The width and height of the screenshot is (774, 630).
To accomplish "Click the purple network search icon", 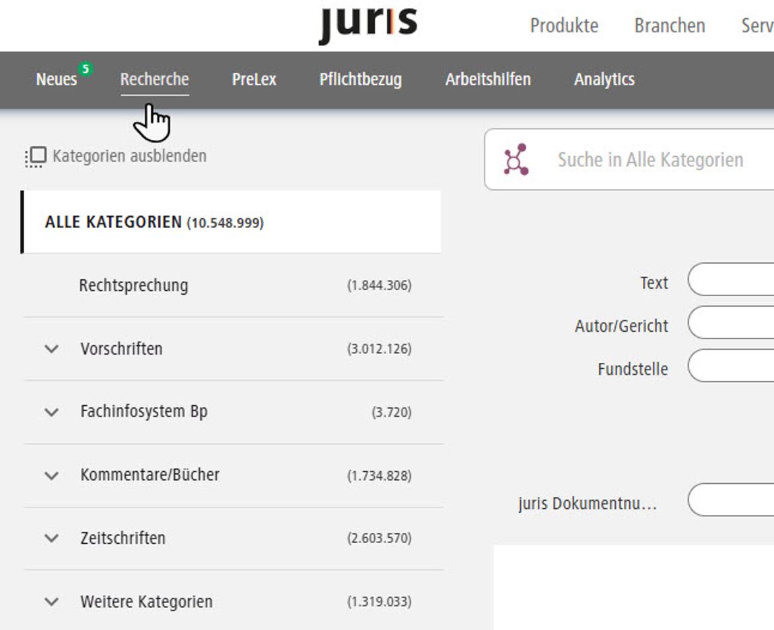I will click(516, 160).
